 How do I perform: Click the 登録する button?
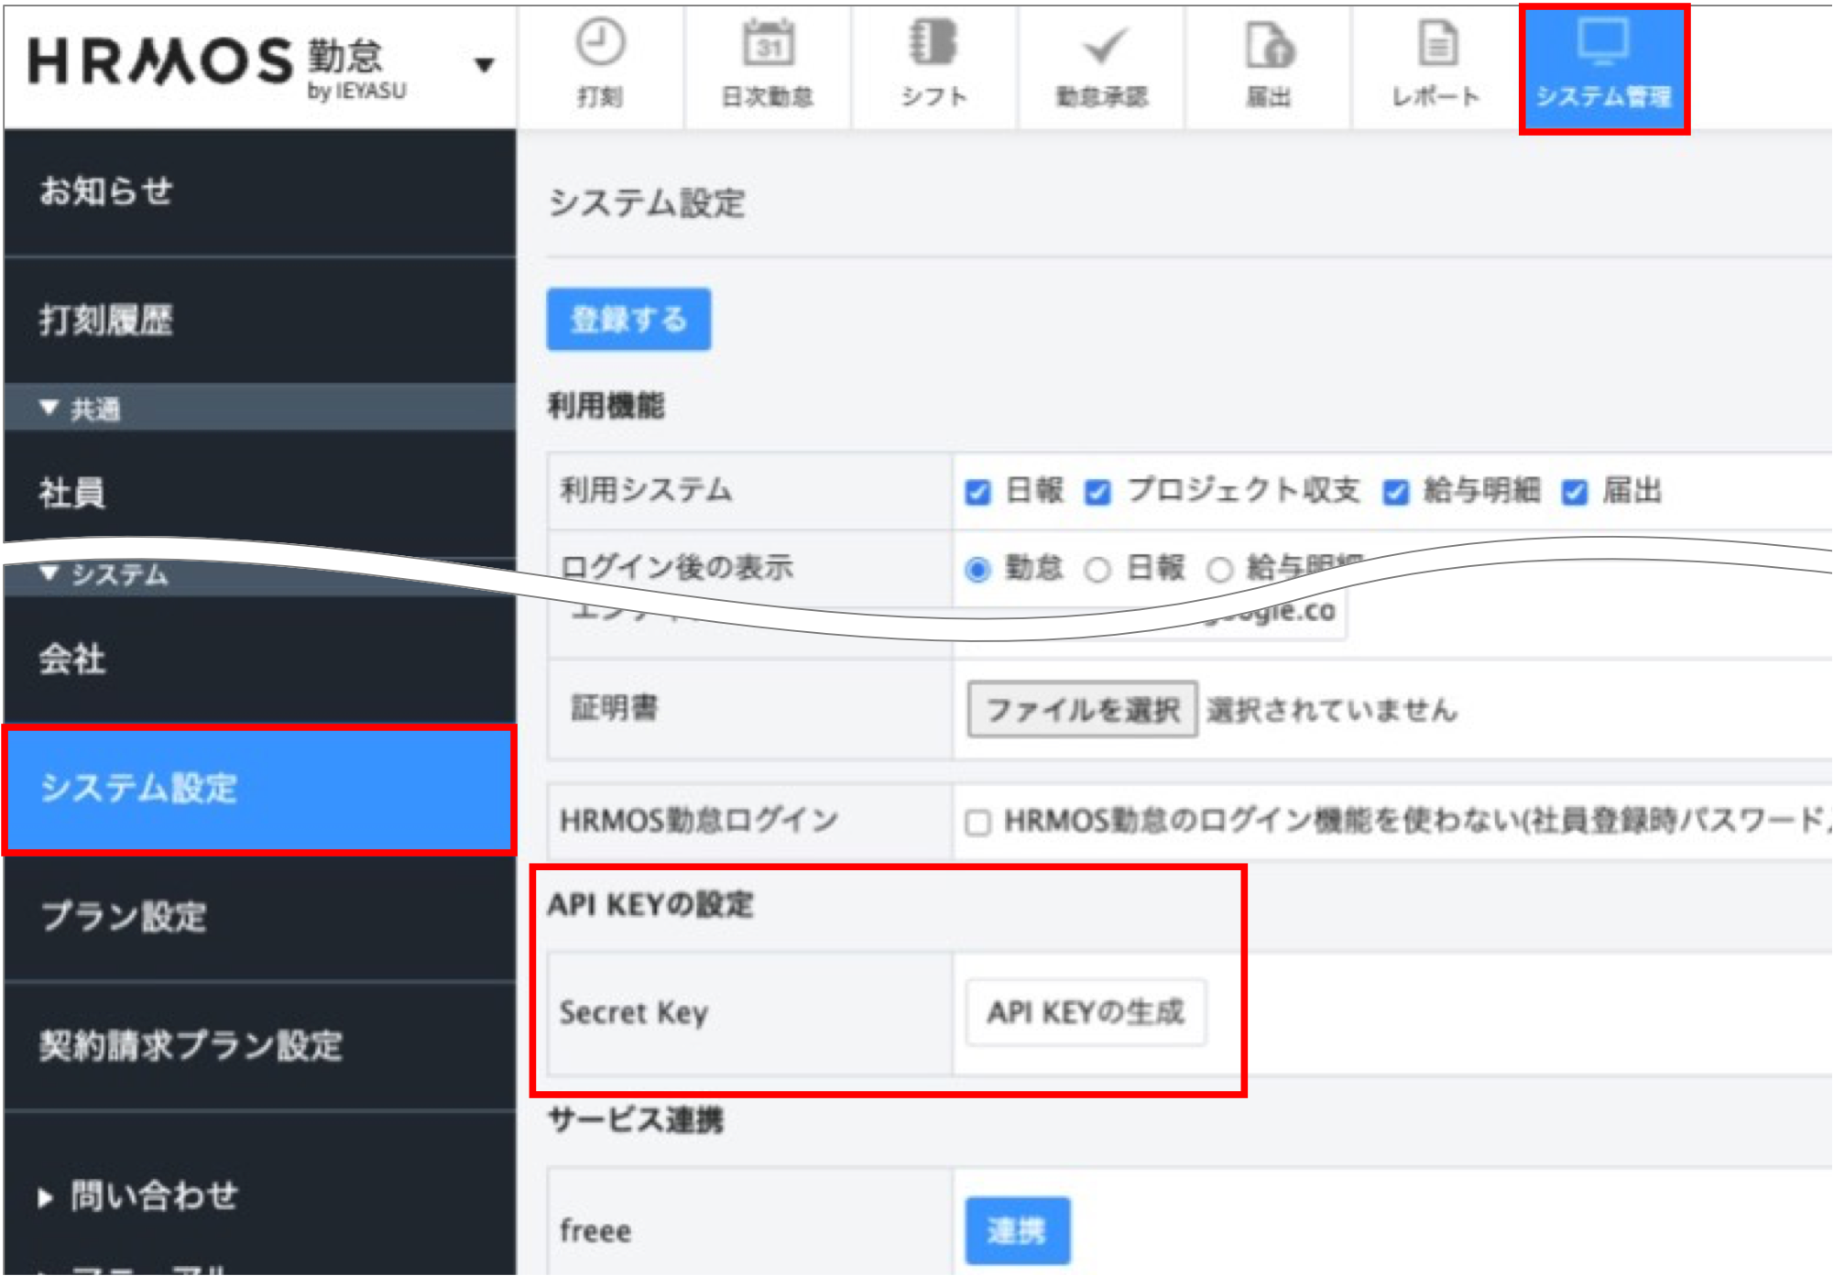point(628,320)
